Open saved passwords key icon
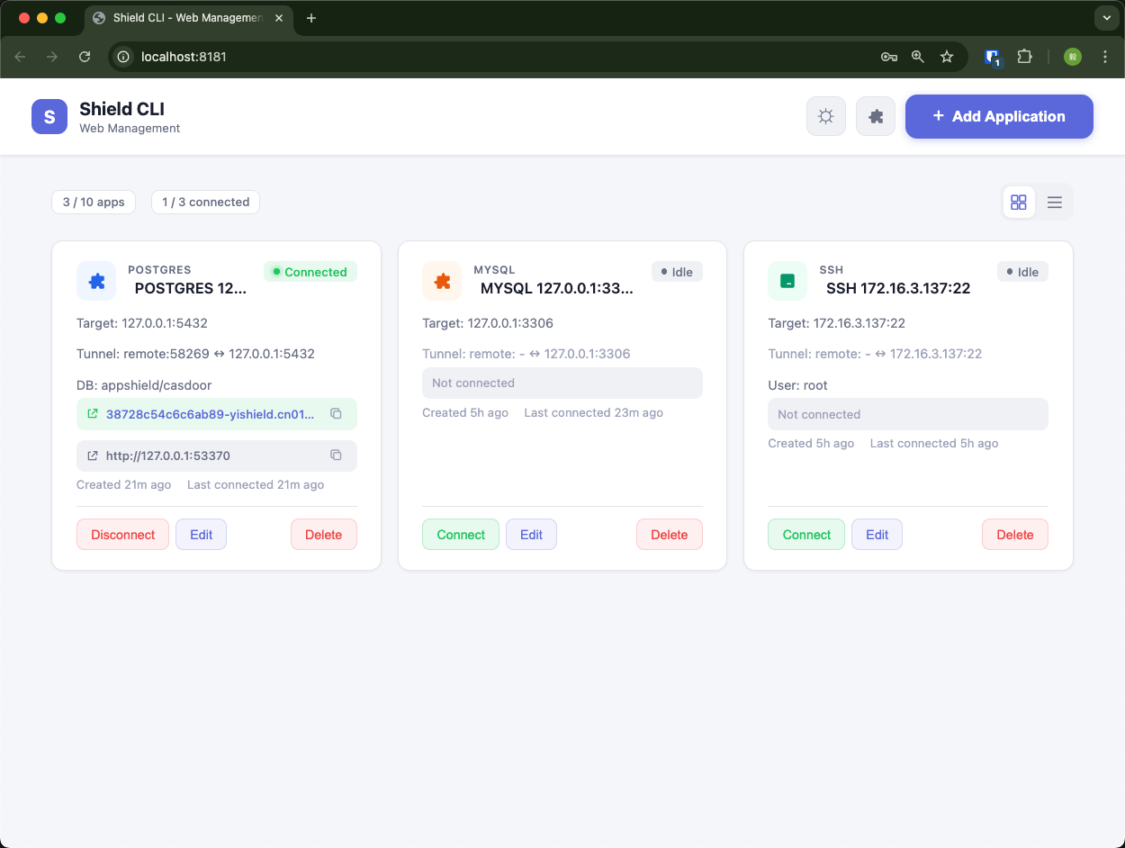Image resolution: width=1125 pixels, height=848 pixels. [x=889, y=57]
